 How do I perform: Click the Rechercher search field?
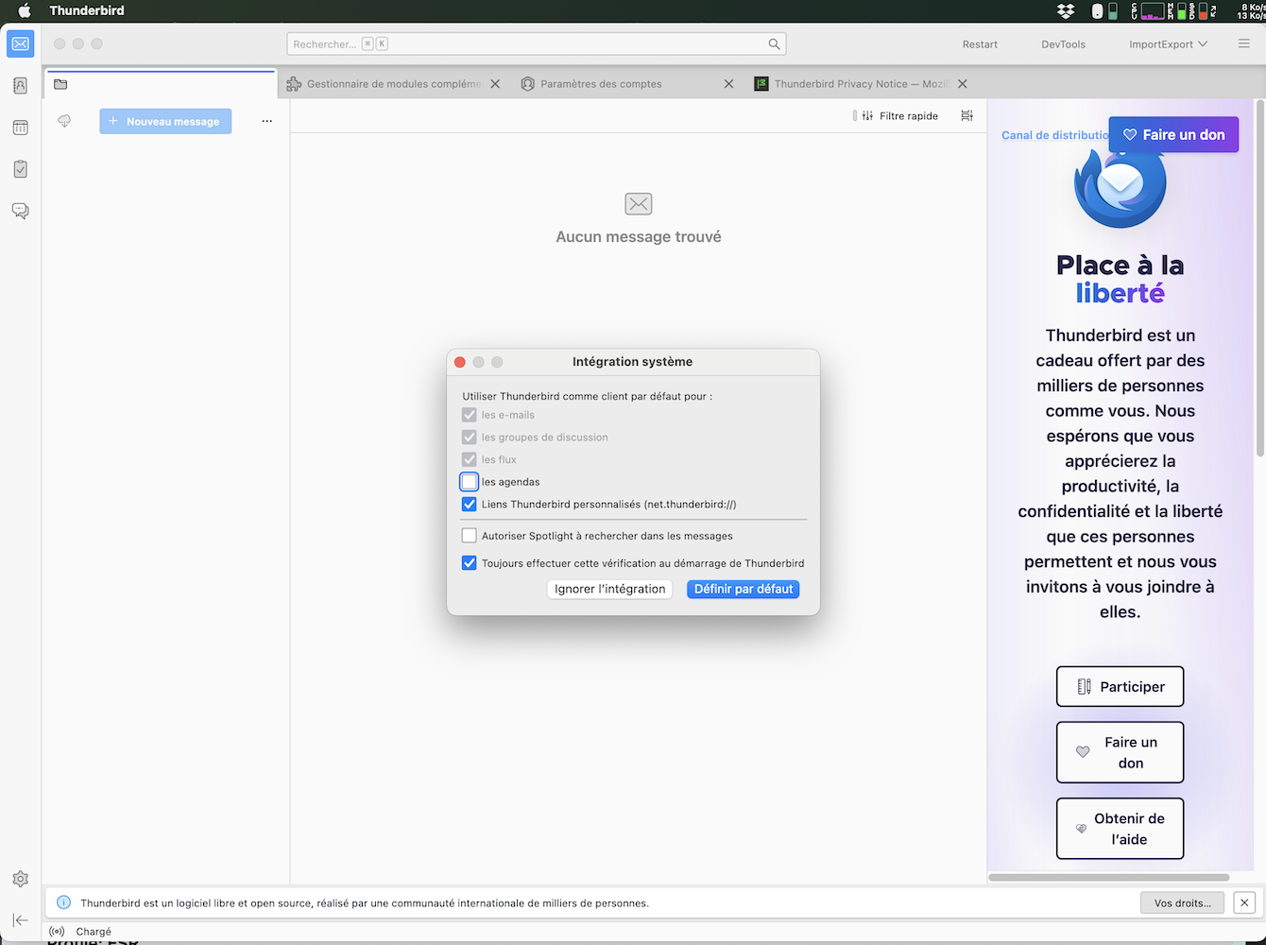click(537, 44)
